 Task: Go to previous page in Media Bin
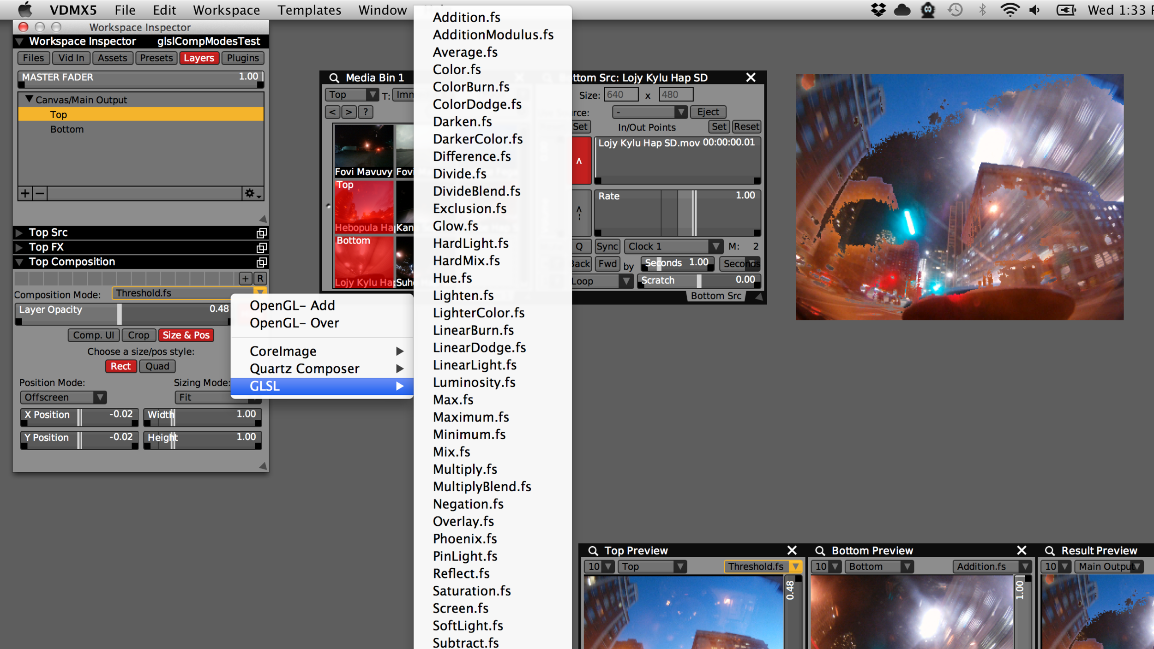click(332, 112)
